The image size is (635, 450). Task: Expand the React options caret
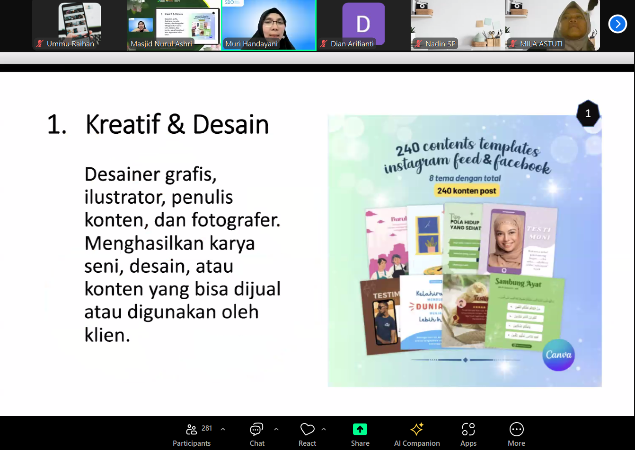click(324, 429)
